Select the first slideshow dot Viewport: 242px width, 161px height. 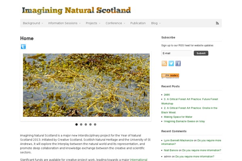tap(77, 124)
